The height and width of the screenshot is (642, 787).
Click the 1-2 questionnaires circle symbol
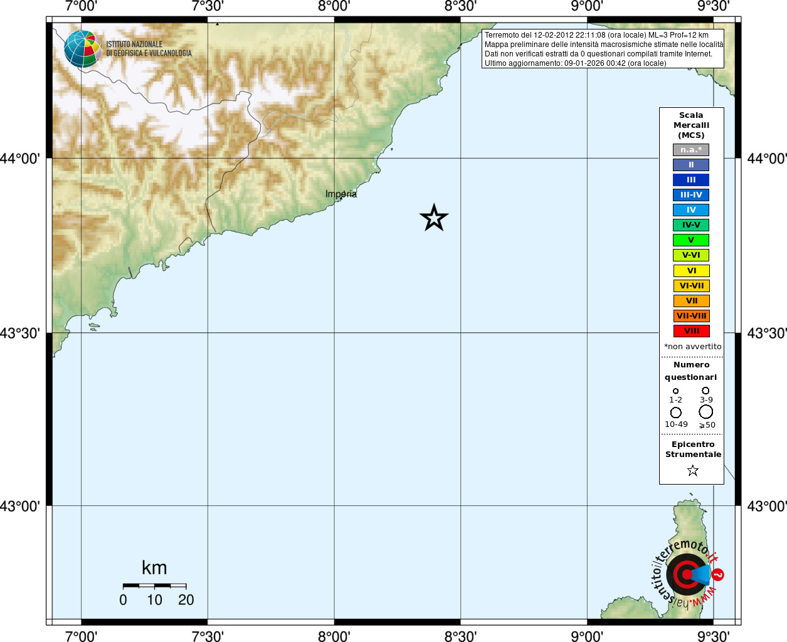tap(675, 391)
